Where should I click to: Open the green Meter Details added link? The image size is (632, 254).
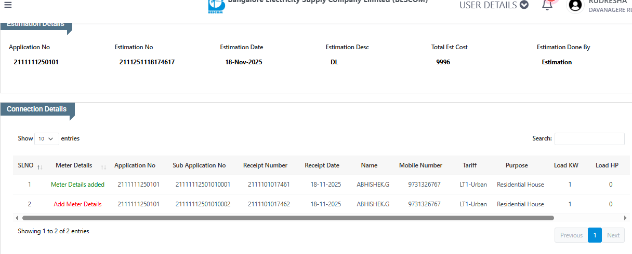(x=77, y=185)
